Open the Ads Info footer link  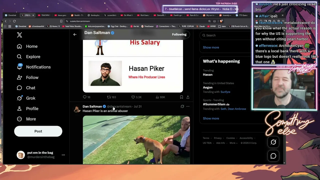tap(220, 143)
